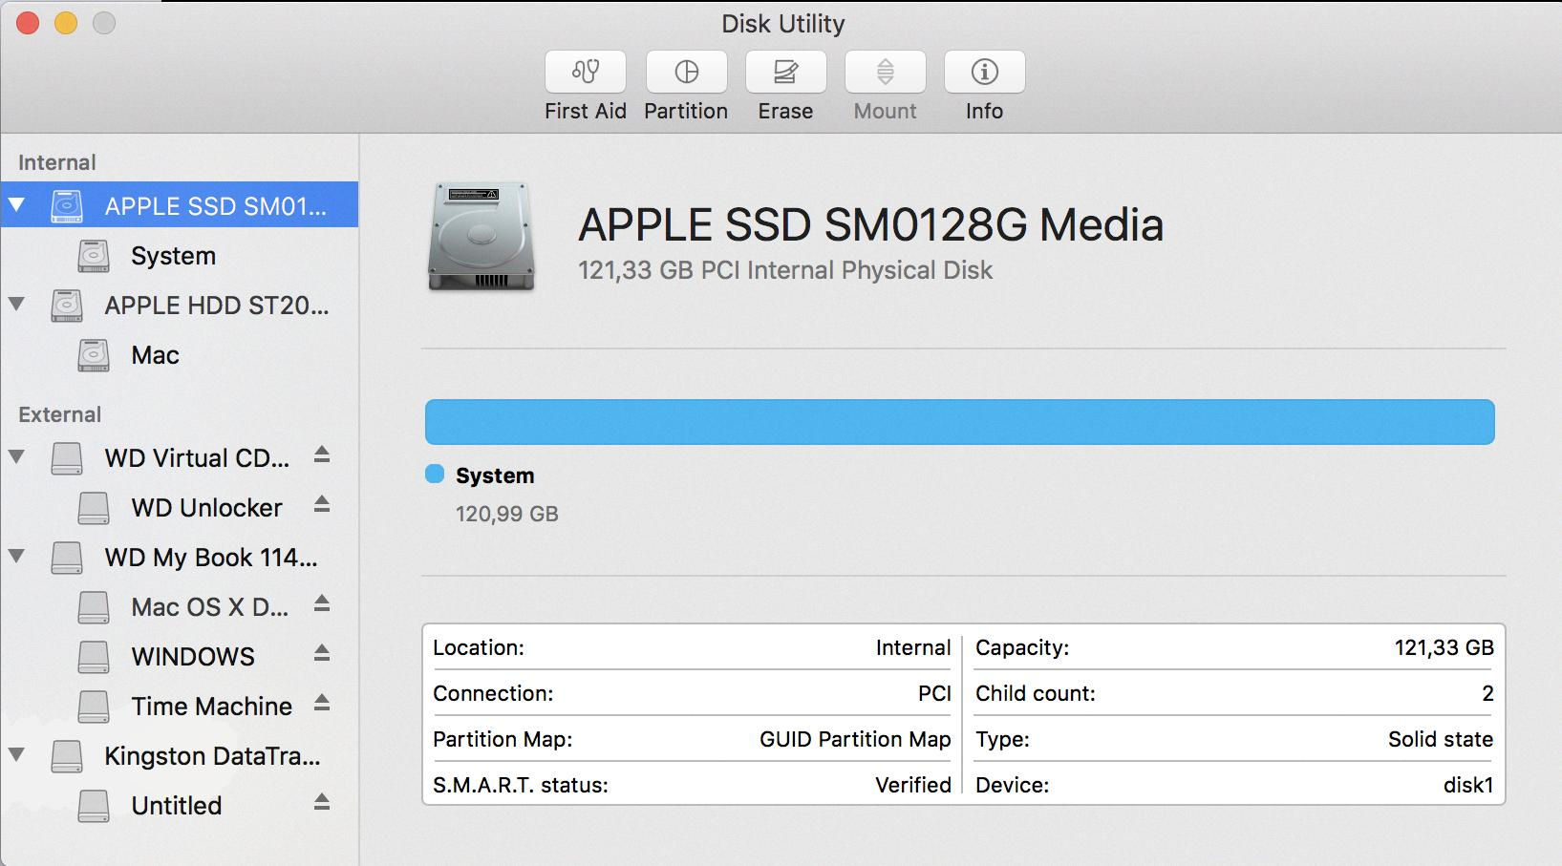Click the large hard drive image in the detail pane

tap(481, 236)
